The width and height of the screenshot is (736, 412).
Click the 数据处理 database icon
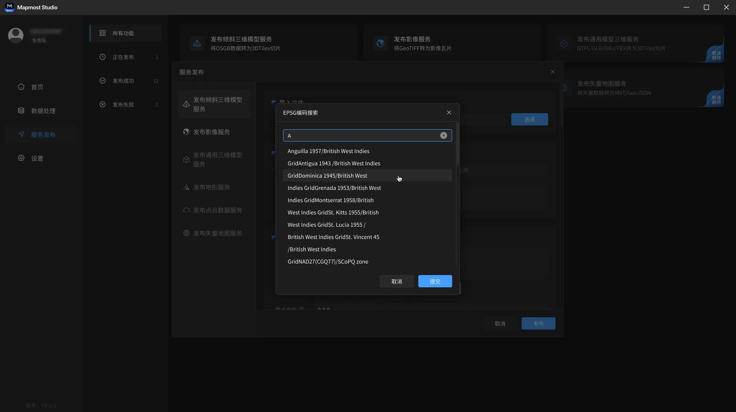click(21, 110)
